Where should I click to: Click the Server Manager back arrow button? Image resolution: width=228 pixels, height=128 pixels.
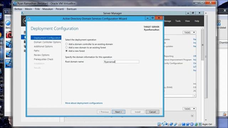pos(25,21)
